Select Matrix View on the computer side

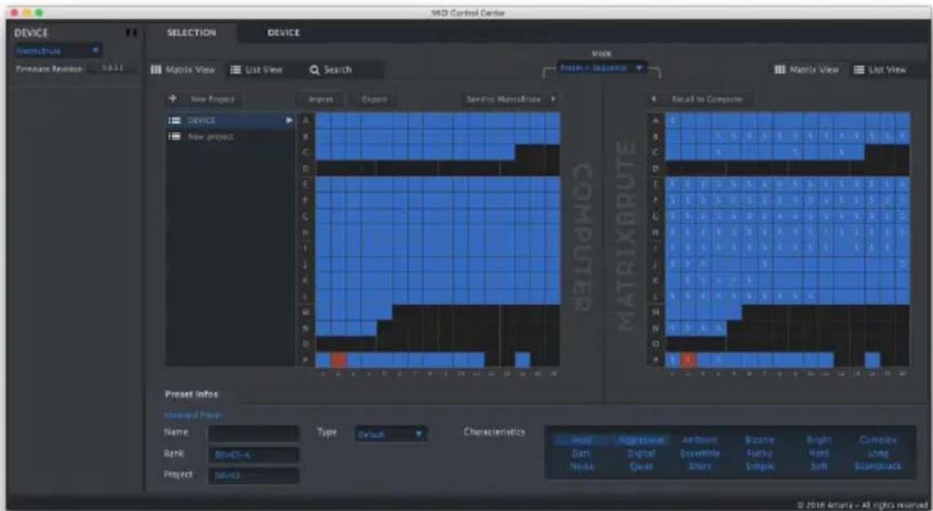pos(184,69)
